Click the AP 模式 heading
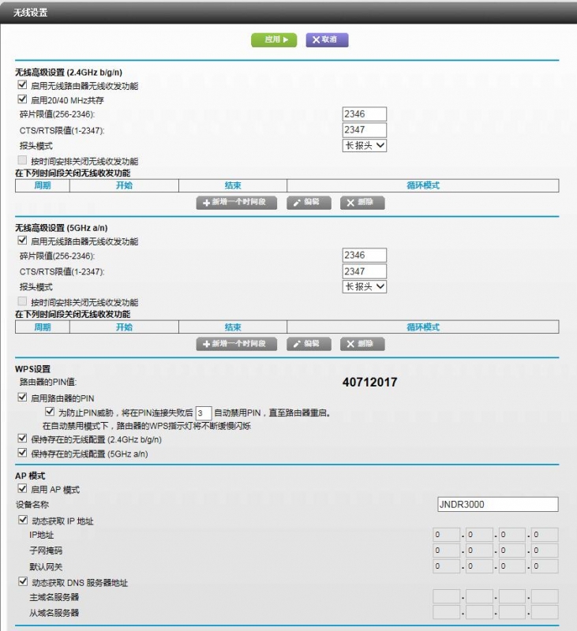577x631 pixels. [30, 476]
